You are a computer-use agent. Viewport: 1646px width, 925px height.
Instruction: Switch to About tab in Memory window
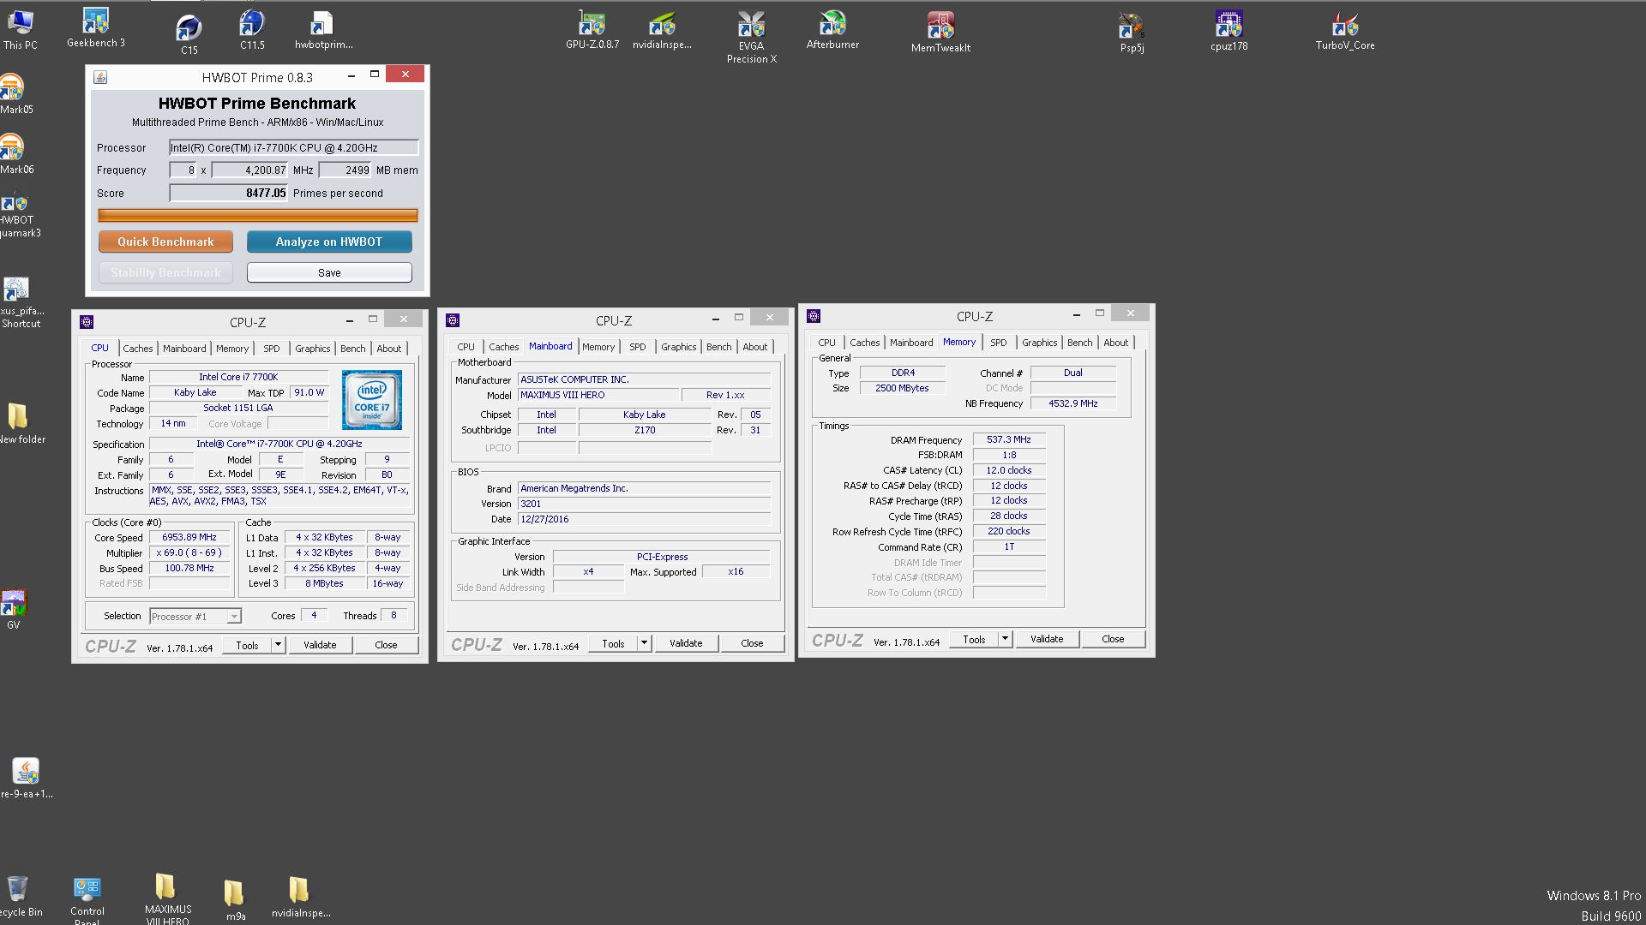click(1115, 343)
